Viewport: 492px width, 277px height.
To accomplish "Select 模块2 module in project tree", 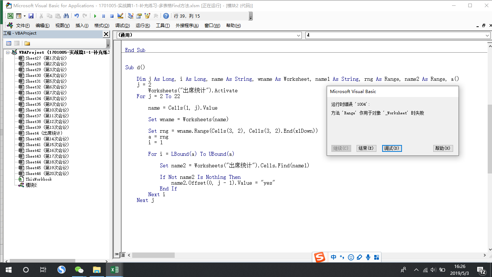I will 31,185.
